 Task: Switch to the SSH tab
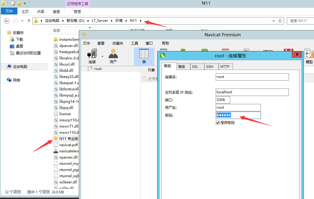click(210, 67)
